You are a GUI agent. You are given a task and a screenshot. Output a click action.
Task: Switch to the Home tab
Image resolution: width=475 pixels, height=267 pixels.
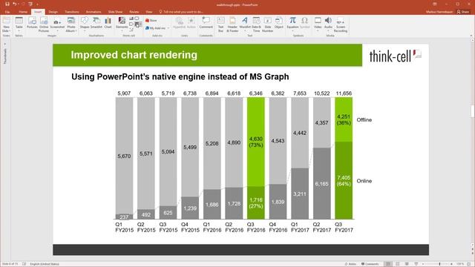[23, 12]
